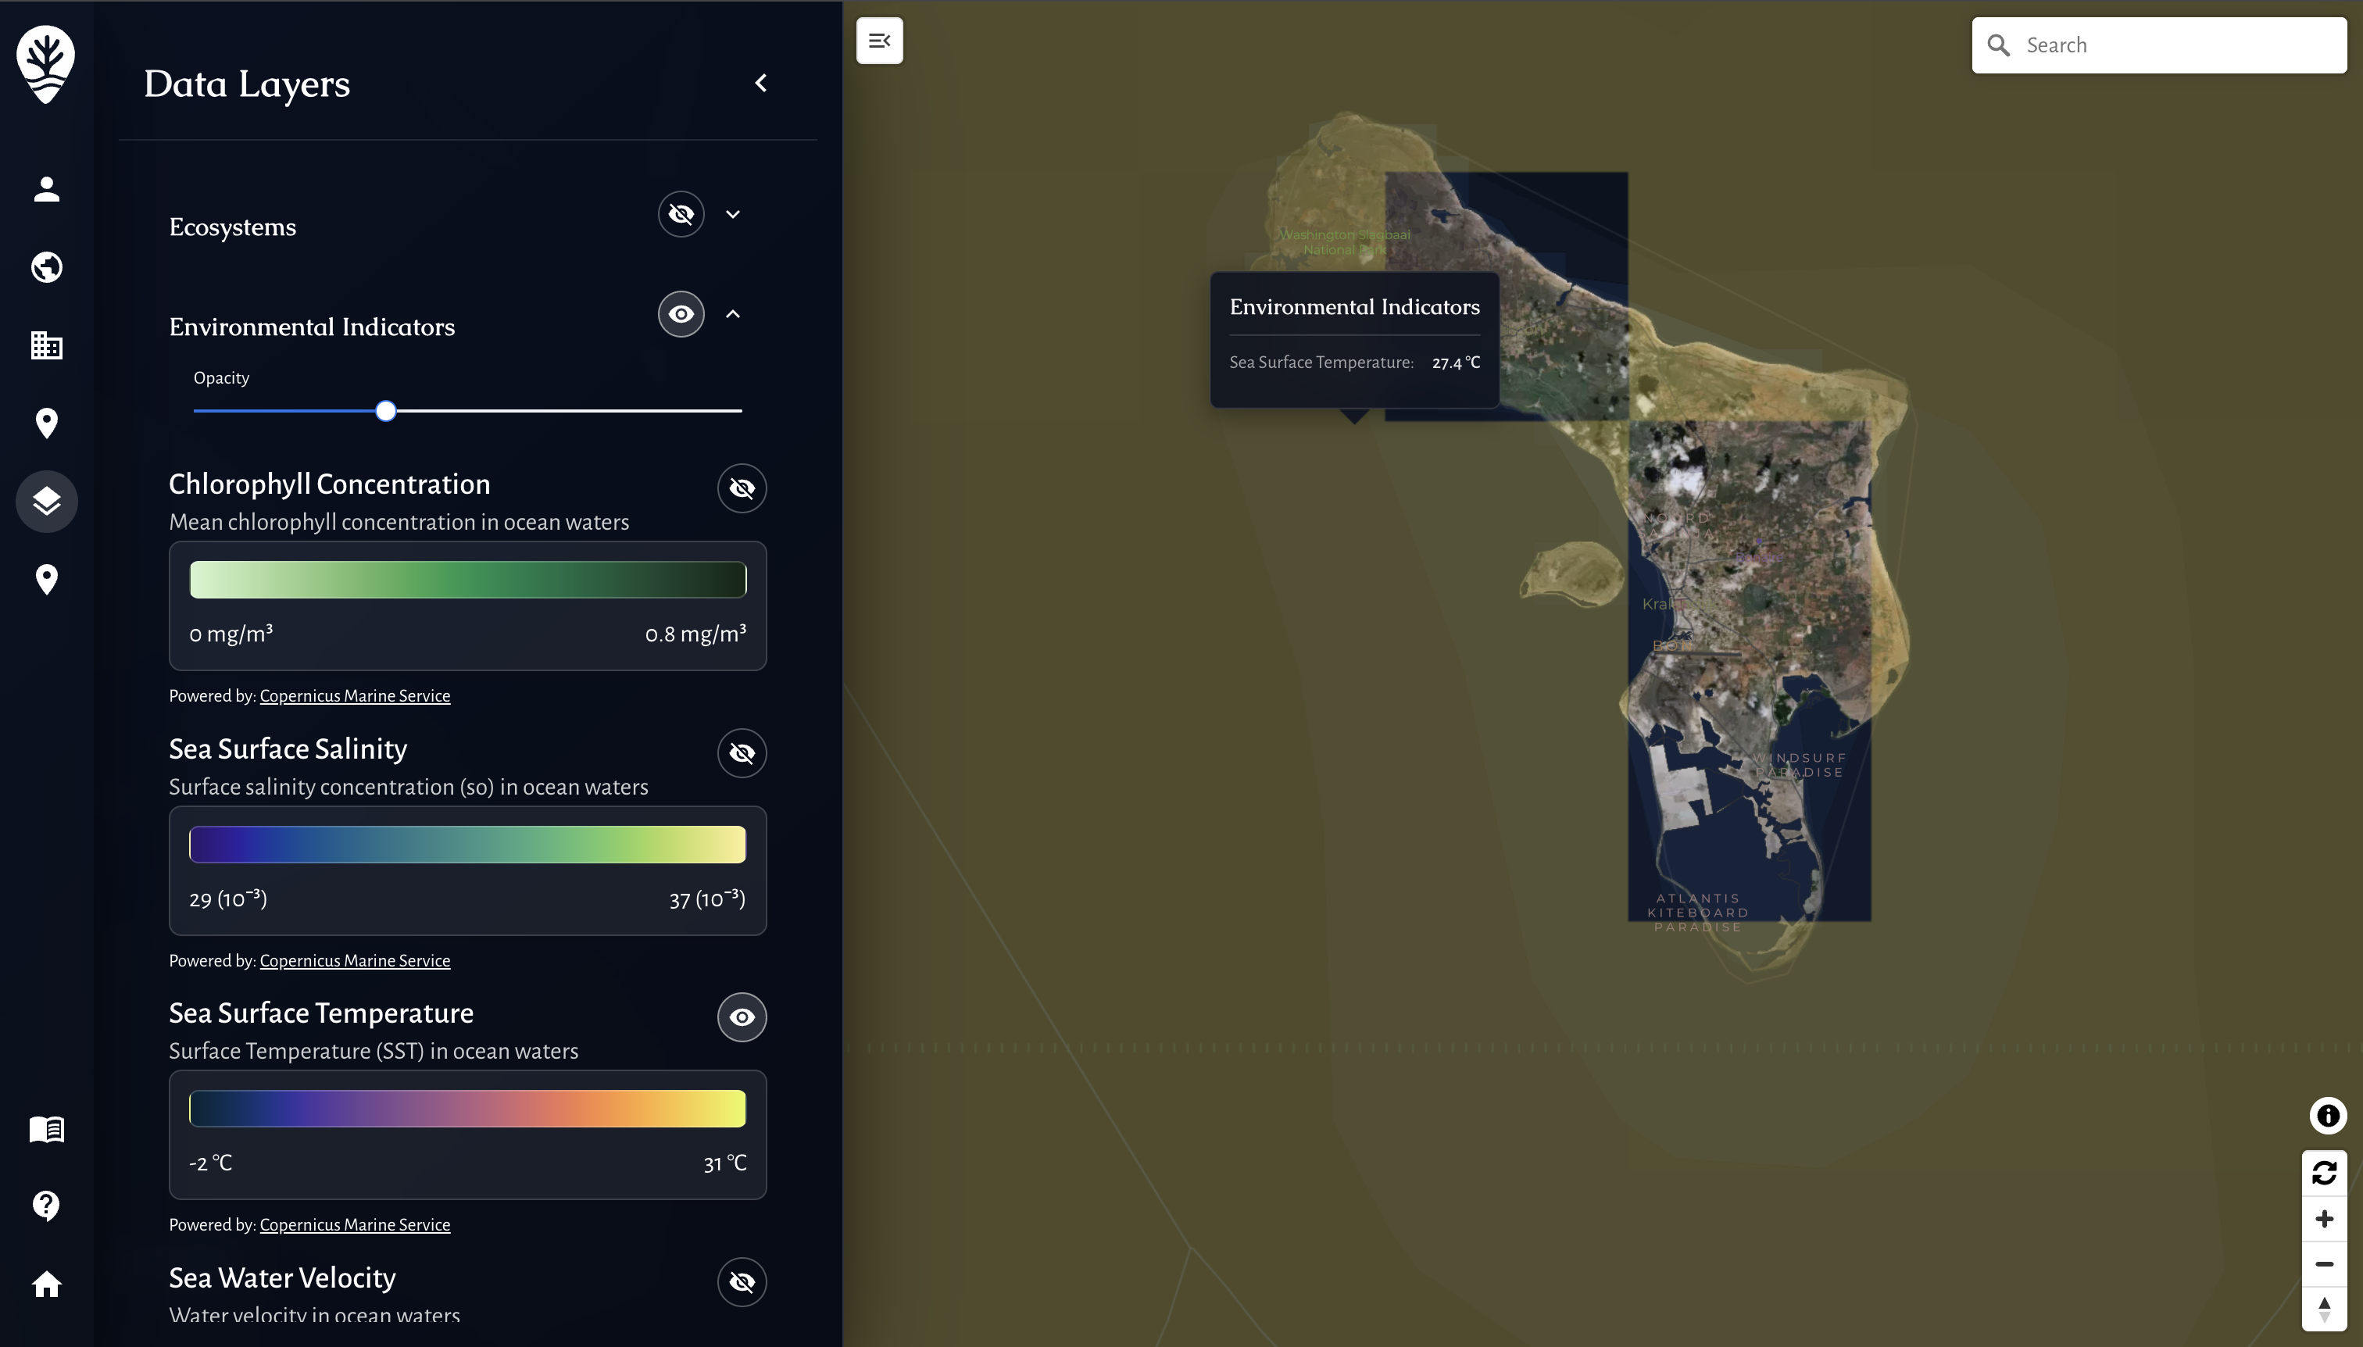The image size is (2363, 1347).
Task: Click the globe icon in the sidebar
Action: [x=46, y=267]
